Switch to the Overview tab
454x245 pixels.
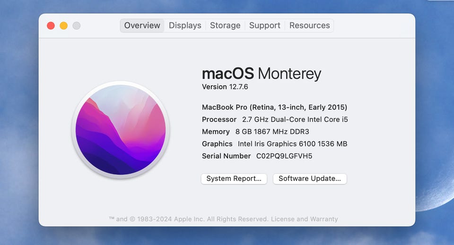tap(142, 25)
